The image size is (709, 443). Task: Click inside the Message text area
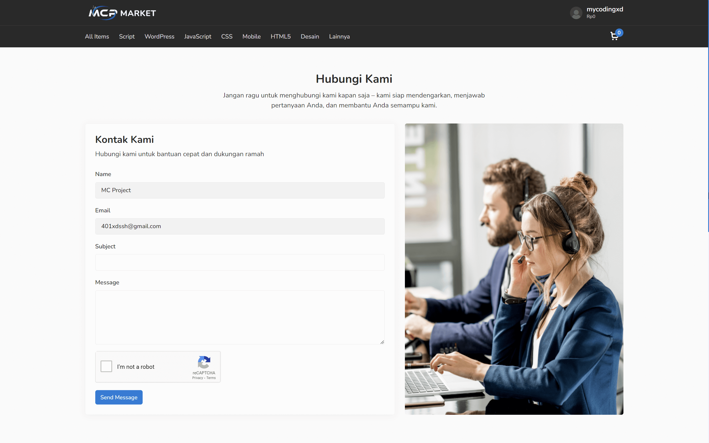point(240,317)
